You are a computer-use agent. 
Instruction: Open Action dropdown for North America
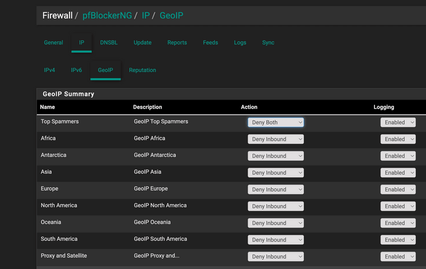click(275, 206)
